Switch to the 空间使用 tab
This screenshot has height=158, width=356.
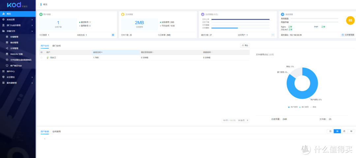point(56,131)
